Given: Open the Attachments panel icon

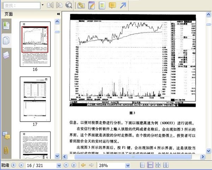Looking at the screenshot, I should pos(6,150).
